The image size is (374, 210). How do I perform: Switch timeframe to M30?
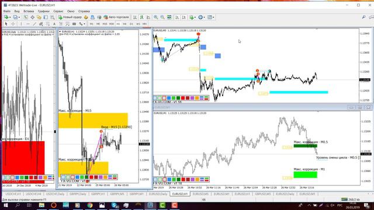[x=112, y=24]
